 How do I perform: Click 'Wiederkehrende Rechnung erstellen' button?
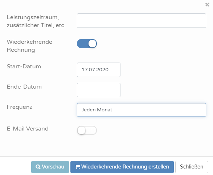122,167
